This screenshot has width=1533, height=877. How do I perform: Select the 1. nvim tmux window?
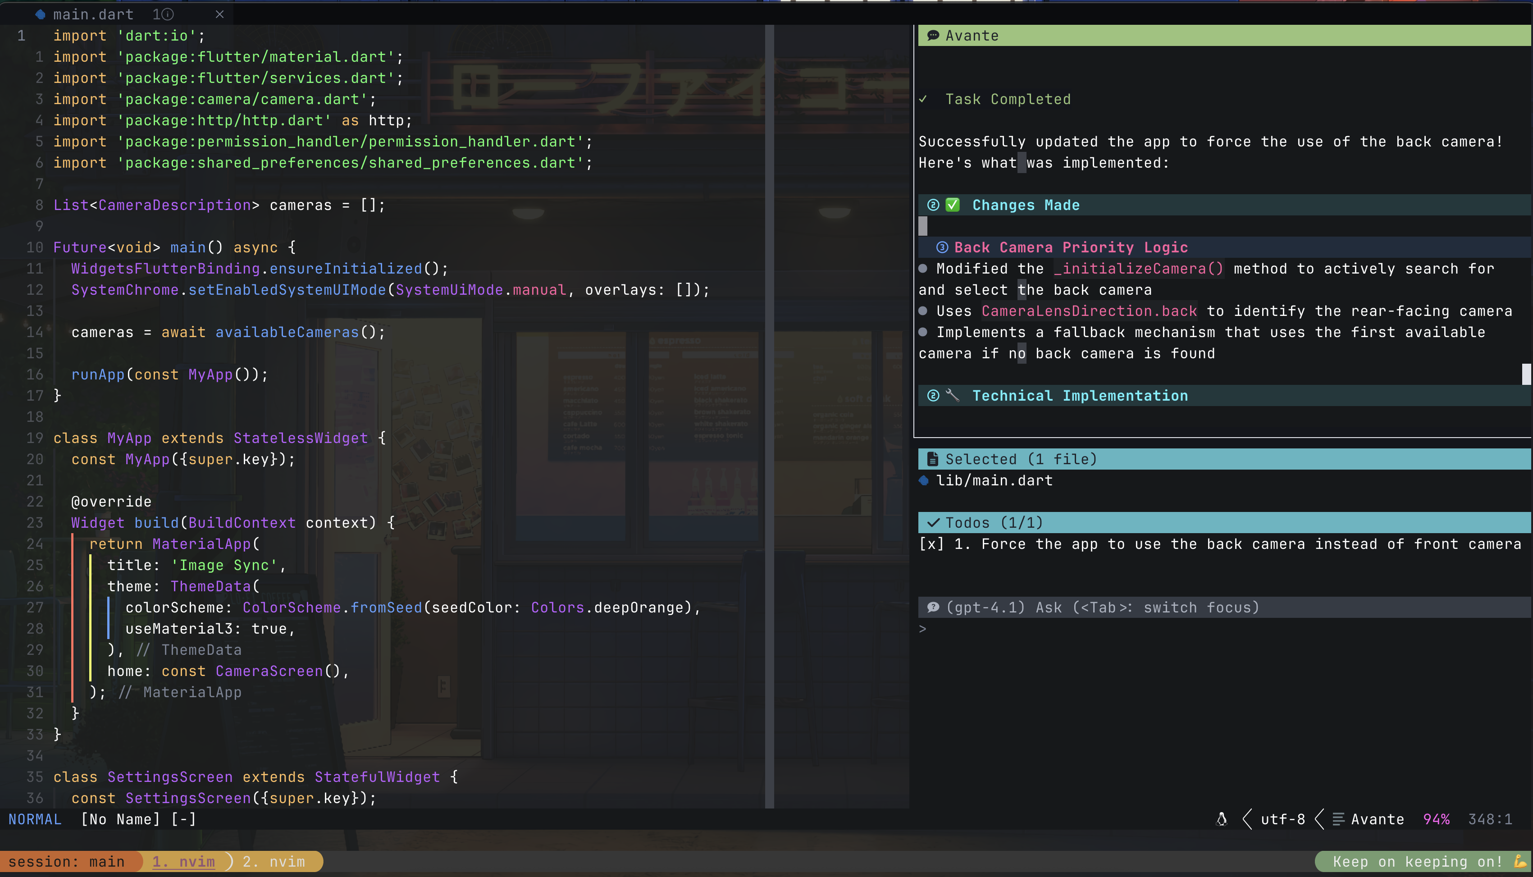184,861
